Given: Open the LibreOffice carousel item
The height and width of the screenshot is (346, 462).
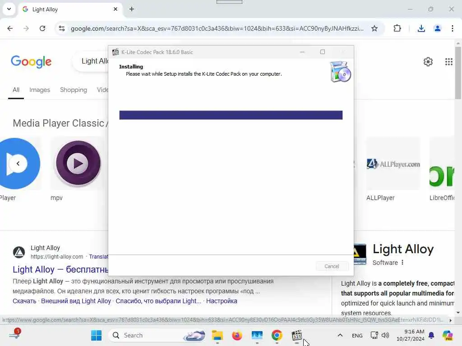Looking at the screenshot, I should 442,170.
